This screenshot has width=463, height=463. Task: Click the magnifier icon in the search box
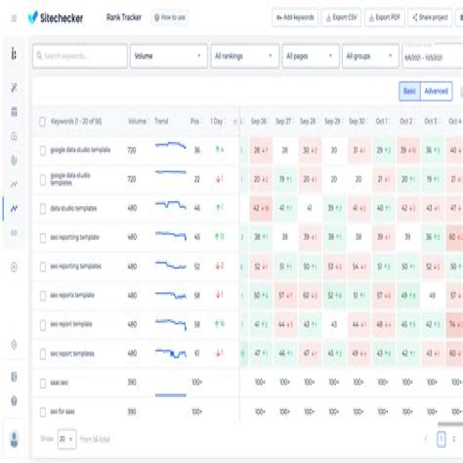(39, 56)
